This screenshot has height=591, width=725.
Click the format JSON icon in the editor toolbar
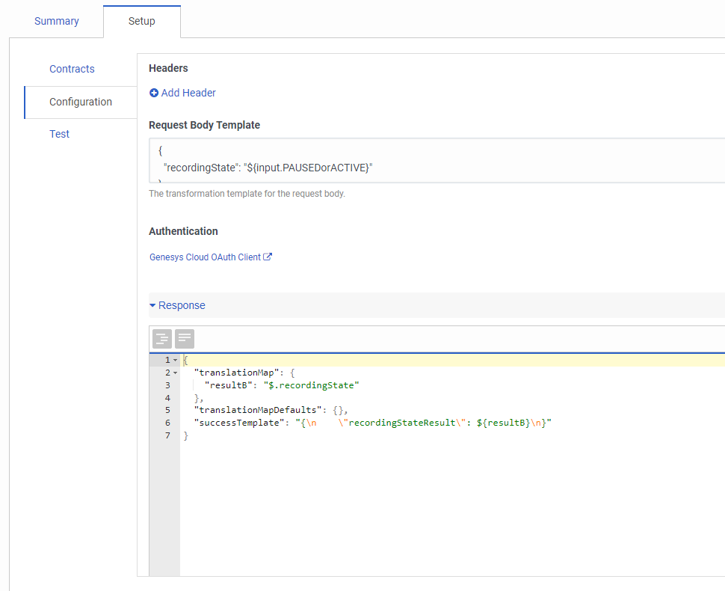pos(162,339)
